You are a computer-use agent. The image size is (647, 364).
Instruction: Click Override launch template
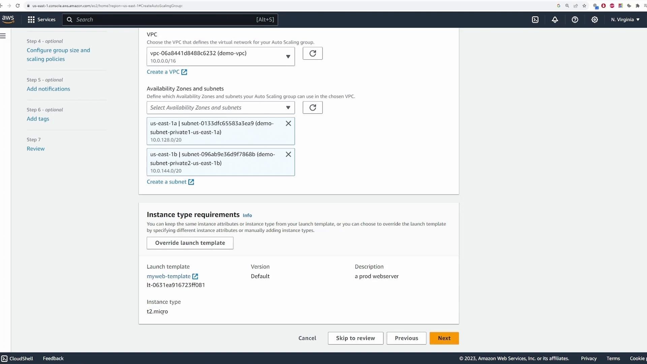[190, 243]
